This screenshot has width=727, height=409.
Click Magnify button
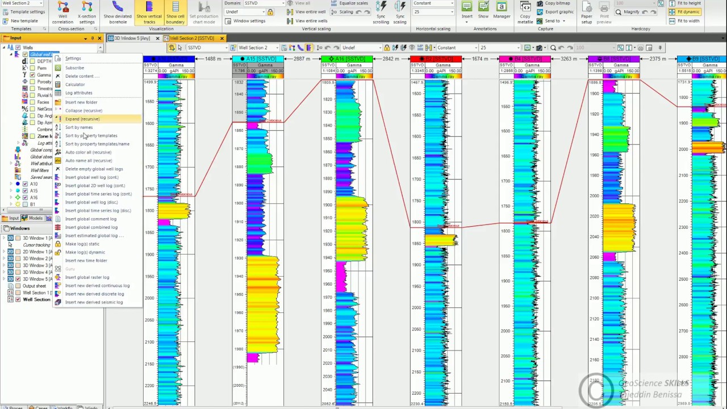point(627,12)
